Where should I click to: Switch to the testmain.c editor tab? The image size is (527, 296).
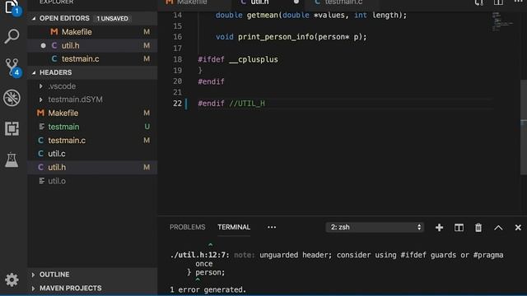342,2
